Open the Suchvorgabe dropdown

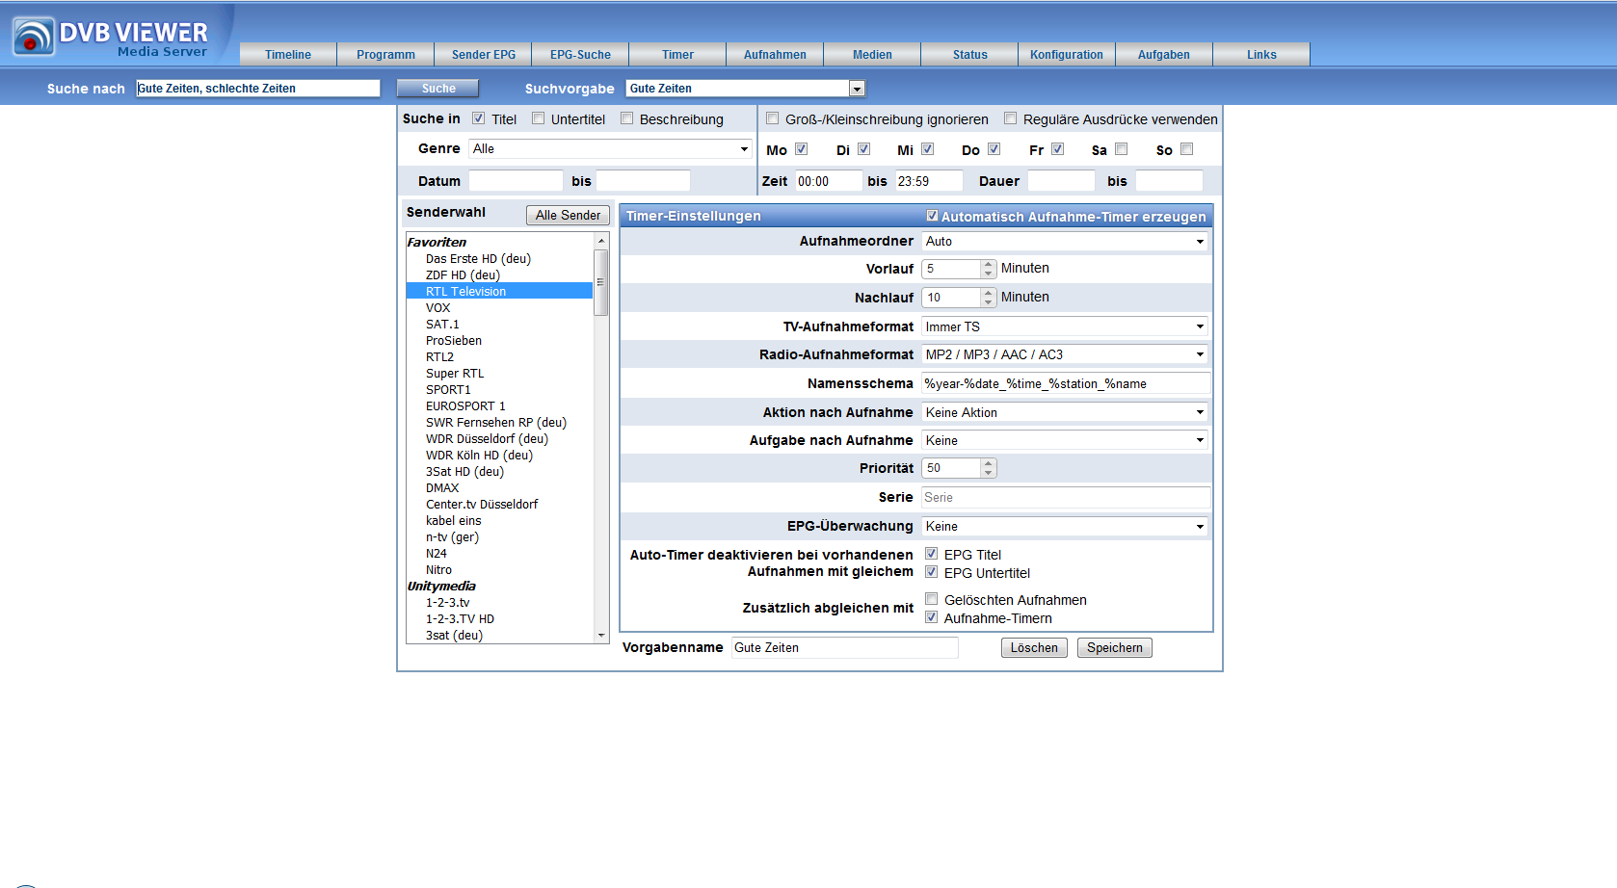[746, 89]
